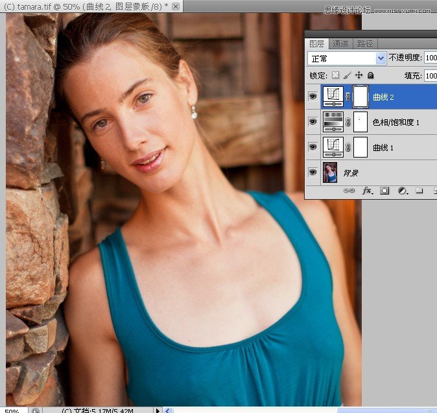This screenshot has width=437, height=413.
Task: Hide the 曲线 2 layer via eye icon
Action: (313, 97)
